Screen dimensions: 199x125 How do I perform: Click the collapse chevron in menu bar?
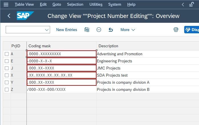pos(183,5)
